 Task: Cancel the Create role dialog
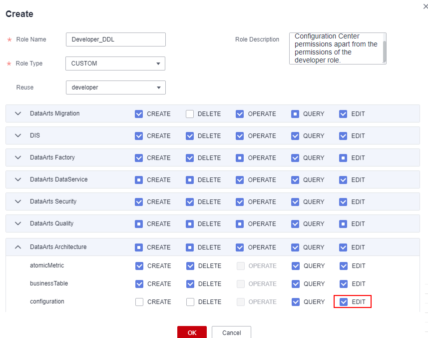[231, 332]
